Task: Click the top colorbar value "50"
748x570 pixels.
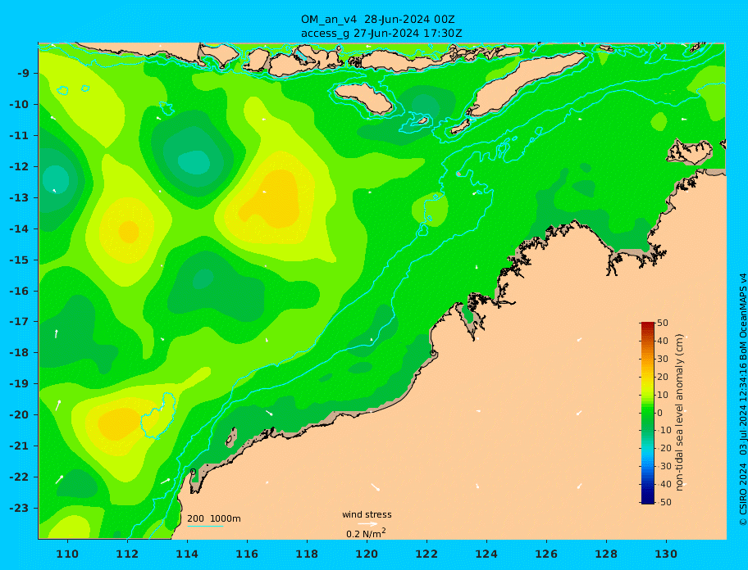Action: tap(663, 323)
